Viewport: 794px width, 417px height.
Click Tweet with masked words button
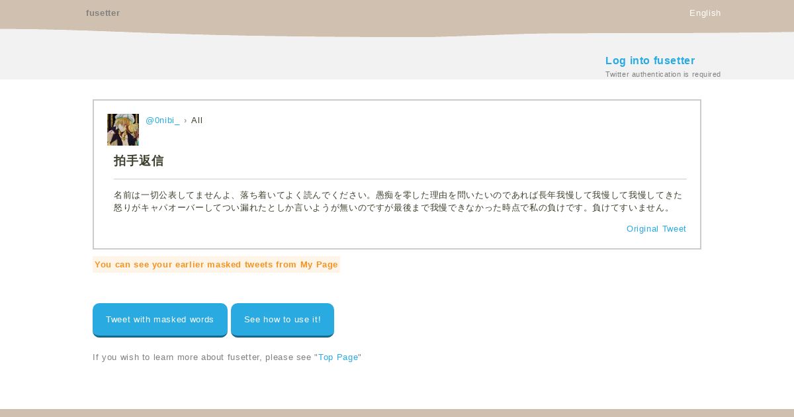(x=160, y=320)
